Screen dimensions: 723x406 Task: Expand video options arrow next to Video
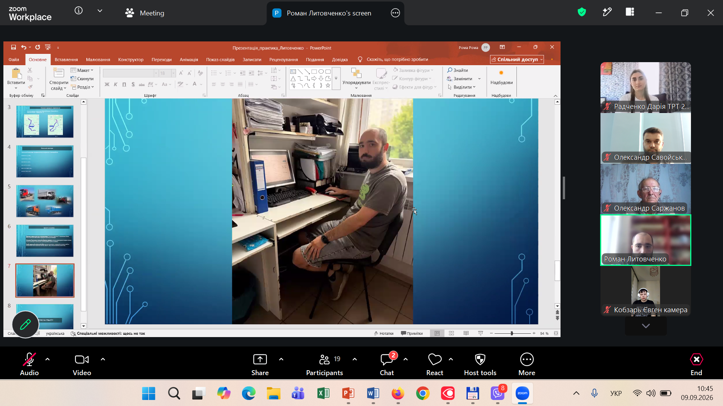(x=103, y=359)
